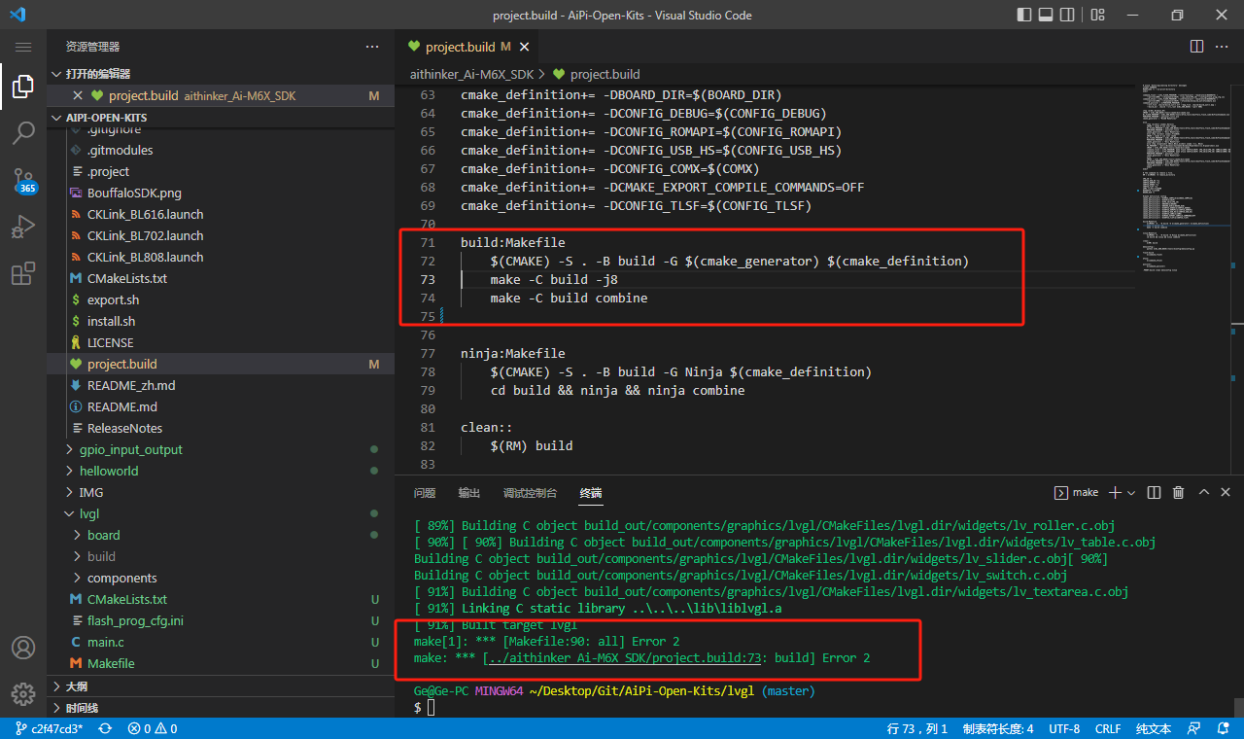
Task: Kill the terminal with trash icon
Action: [x=1178, y=493]
